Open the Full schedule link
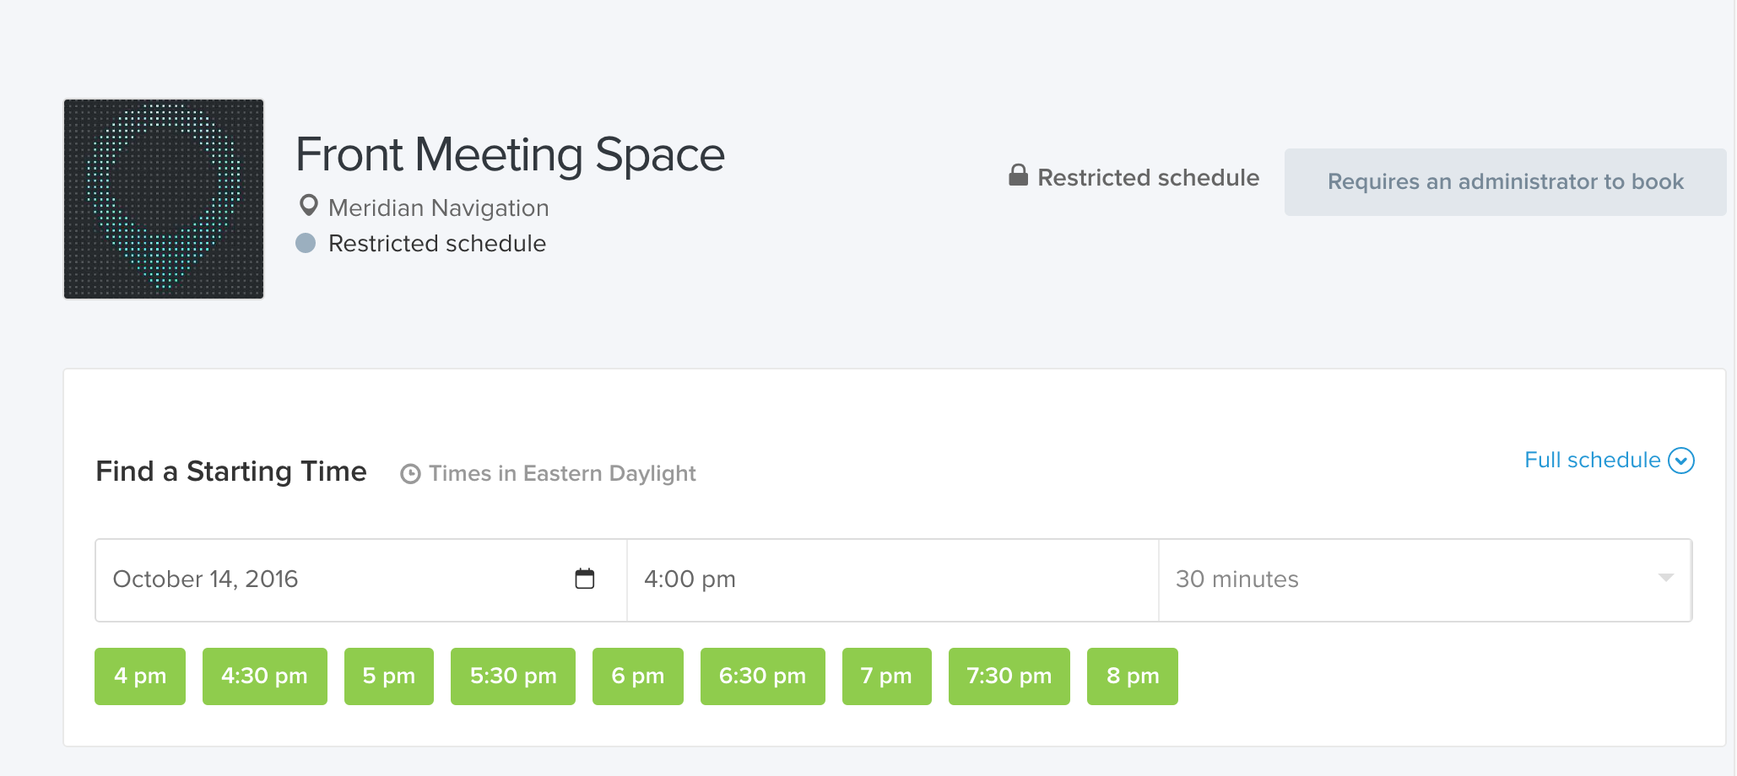The width and height of the screenshot is (1737, 776). pos(1593,460)
